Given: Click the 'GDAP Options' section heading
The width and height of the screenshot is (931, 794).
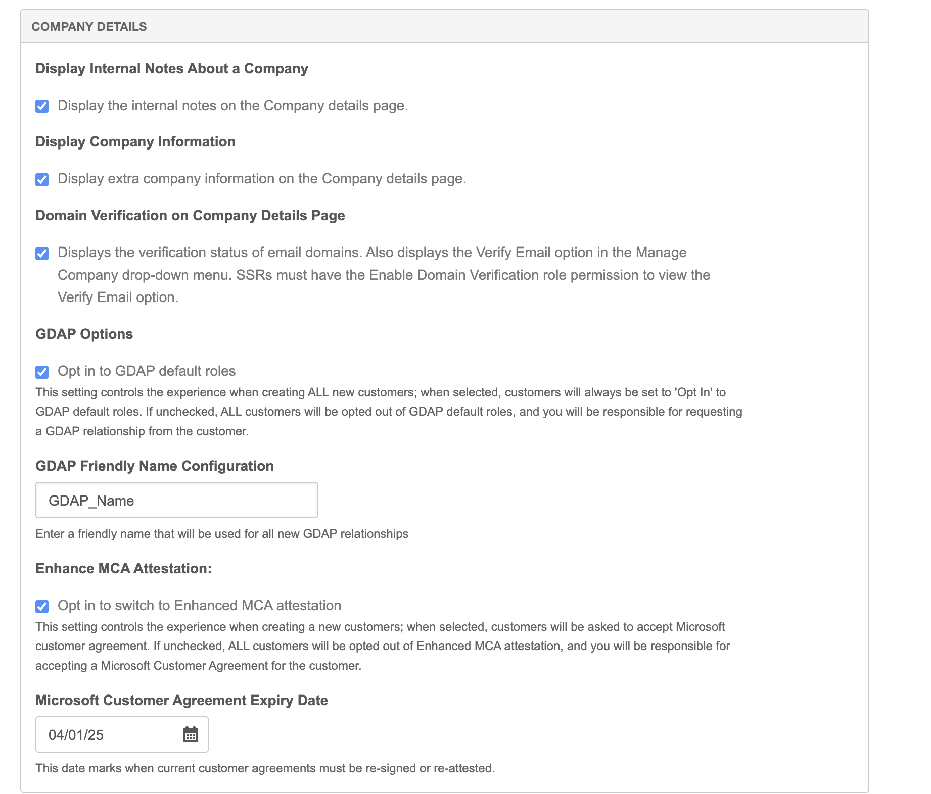Looking at the screenshot, I should tap(84, 334).
